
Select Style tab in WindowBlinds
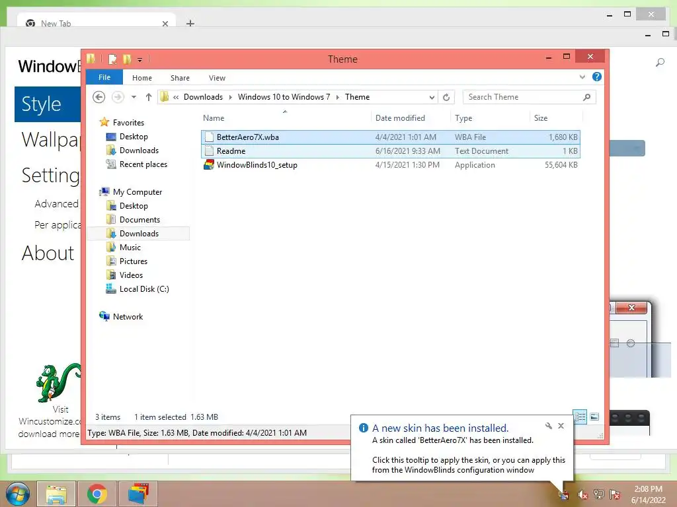tap(48, 104)
